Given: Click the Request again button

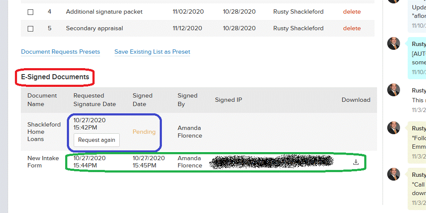Looking at the screenshot, I should pos(96,140).
